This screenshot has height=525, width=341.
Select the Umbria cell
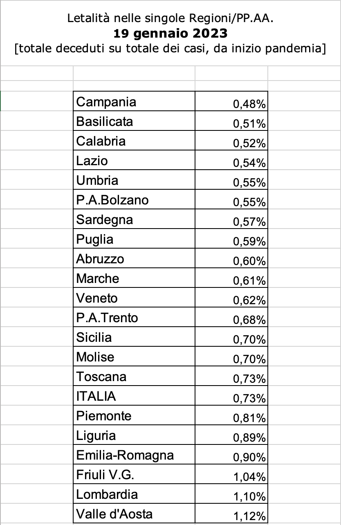(134, 180)
